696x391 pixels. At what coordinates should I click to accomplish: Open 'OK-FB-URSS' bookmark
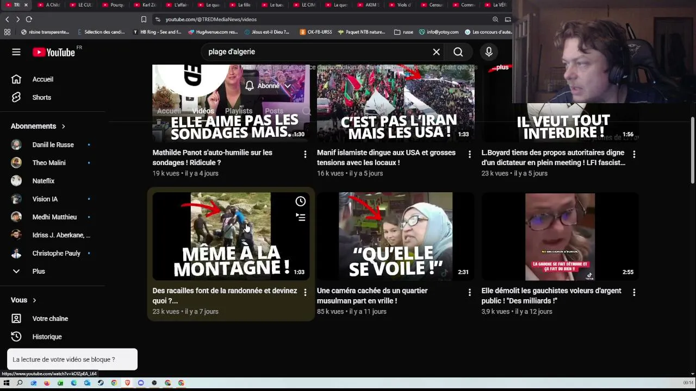coord(316,32)
